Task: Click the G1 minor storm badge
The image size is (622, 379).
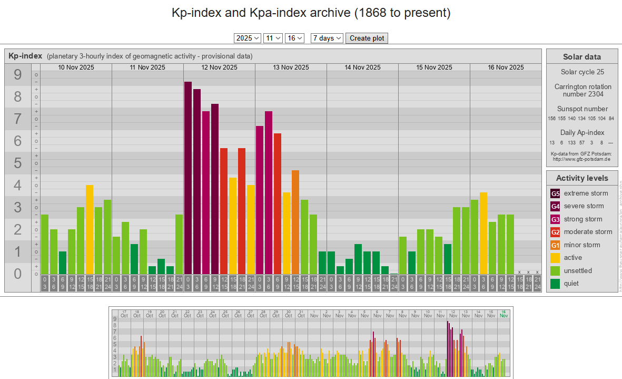Action: tap(555, 245)
